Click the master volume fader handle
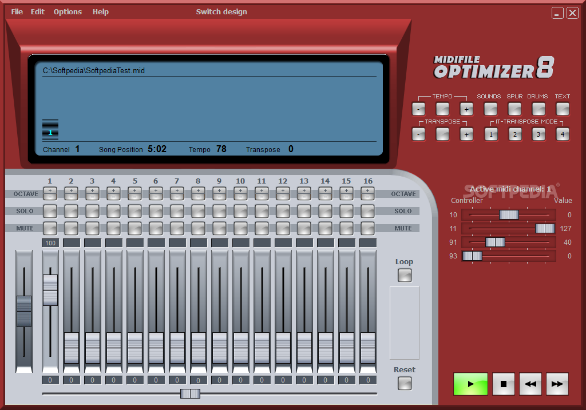Screen dimensions: 586x410 coord(24,312)
